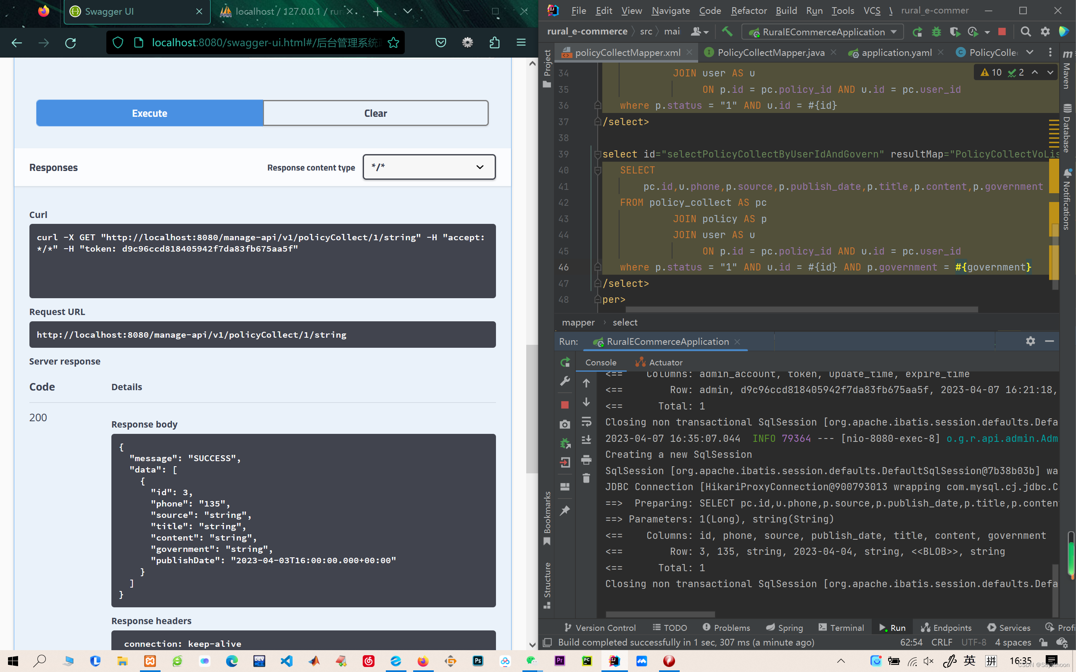Bookmark this page with star icon

(x=393, y=43)
